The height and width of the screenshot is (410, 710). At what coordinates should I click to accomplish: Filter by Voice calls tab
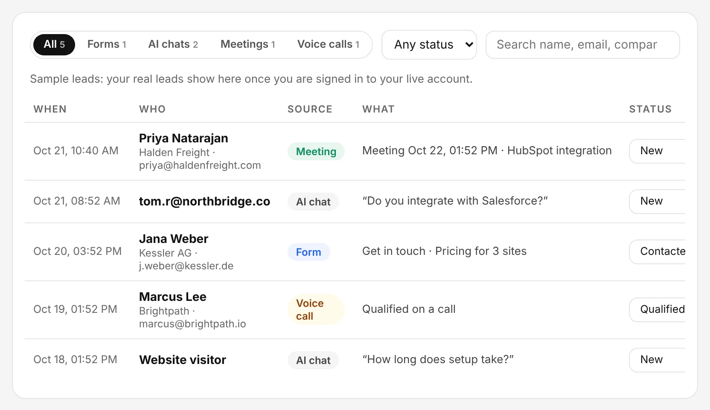tap(329, 44)
